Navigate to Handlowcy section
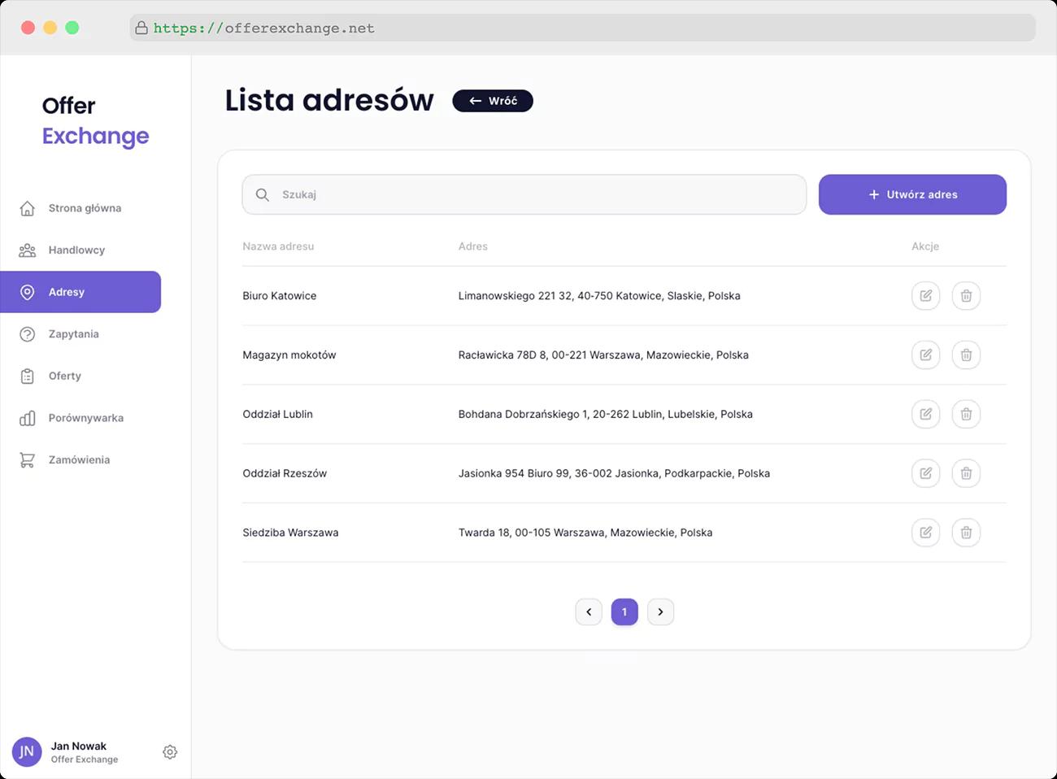Screen dimensions: 1057x779 (x=76, y=250)
